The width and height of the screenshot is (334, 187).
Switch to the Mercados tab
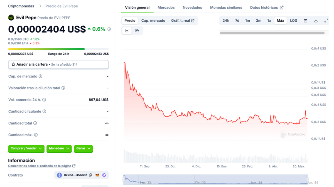click(x=166, y=8)
